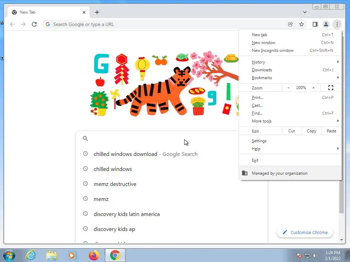Choose Print... from the menu

[x=290, y=98]
